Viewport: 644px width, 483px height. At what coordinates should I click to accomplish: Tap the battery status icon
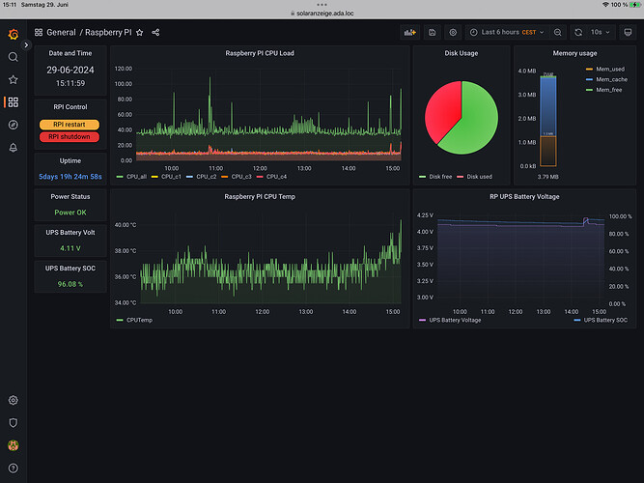[x=634, y=5]
